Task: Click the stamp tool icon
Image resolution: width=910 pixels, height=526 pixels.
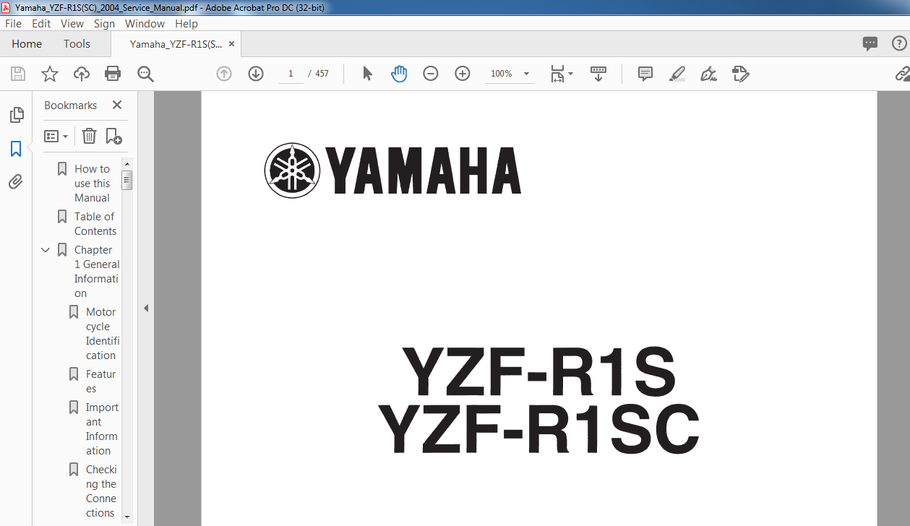Action: pyautogui.click(x=740, y=74)
